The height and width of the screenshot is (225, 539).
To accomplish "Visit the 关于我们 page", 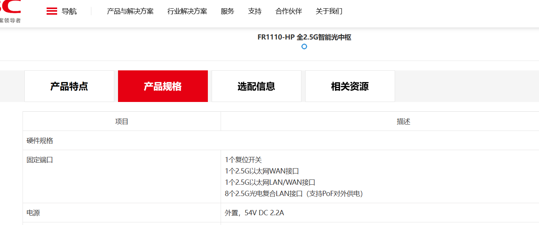I will (x=329, y=11).
